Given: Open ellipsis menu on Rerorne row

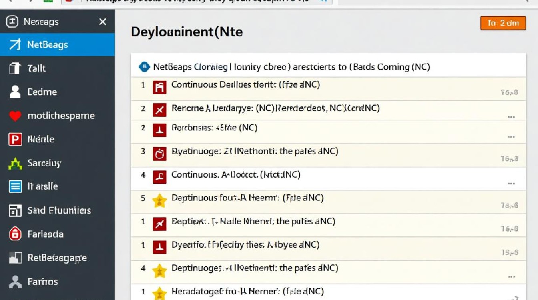Looking at the screenshot, I should [511, 117].
